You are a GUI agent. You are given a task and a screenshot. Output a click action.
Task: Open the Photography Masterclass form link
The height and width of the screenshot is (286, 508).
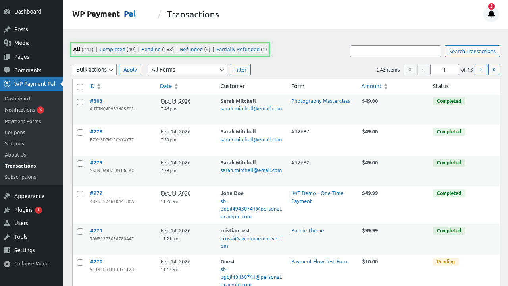(x=320, y=101)
